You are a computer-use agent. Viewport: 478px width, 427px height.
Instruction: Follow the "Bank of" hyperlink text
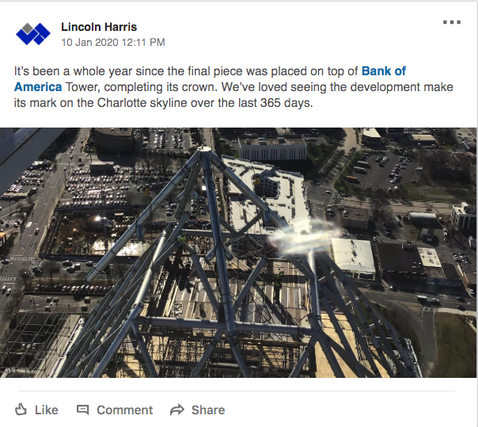384,71
